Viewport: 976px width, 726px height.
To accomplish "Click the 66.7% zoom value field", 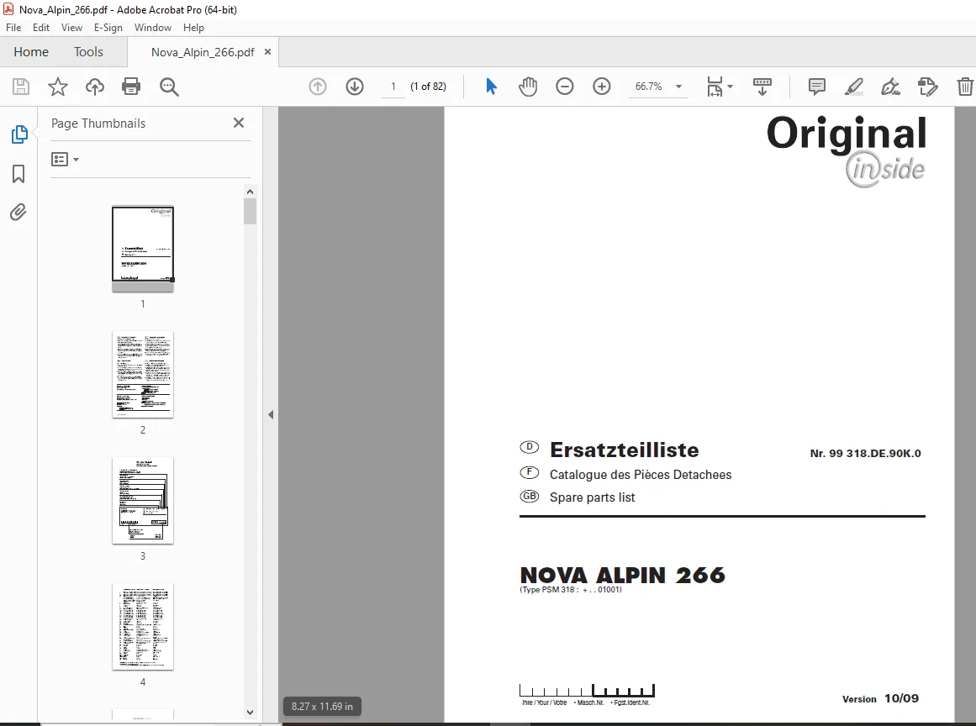I will (649, 87).
